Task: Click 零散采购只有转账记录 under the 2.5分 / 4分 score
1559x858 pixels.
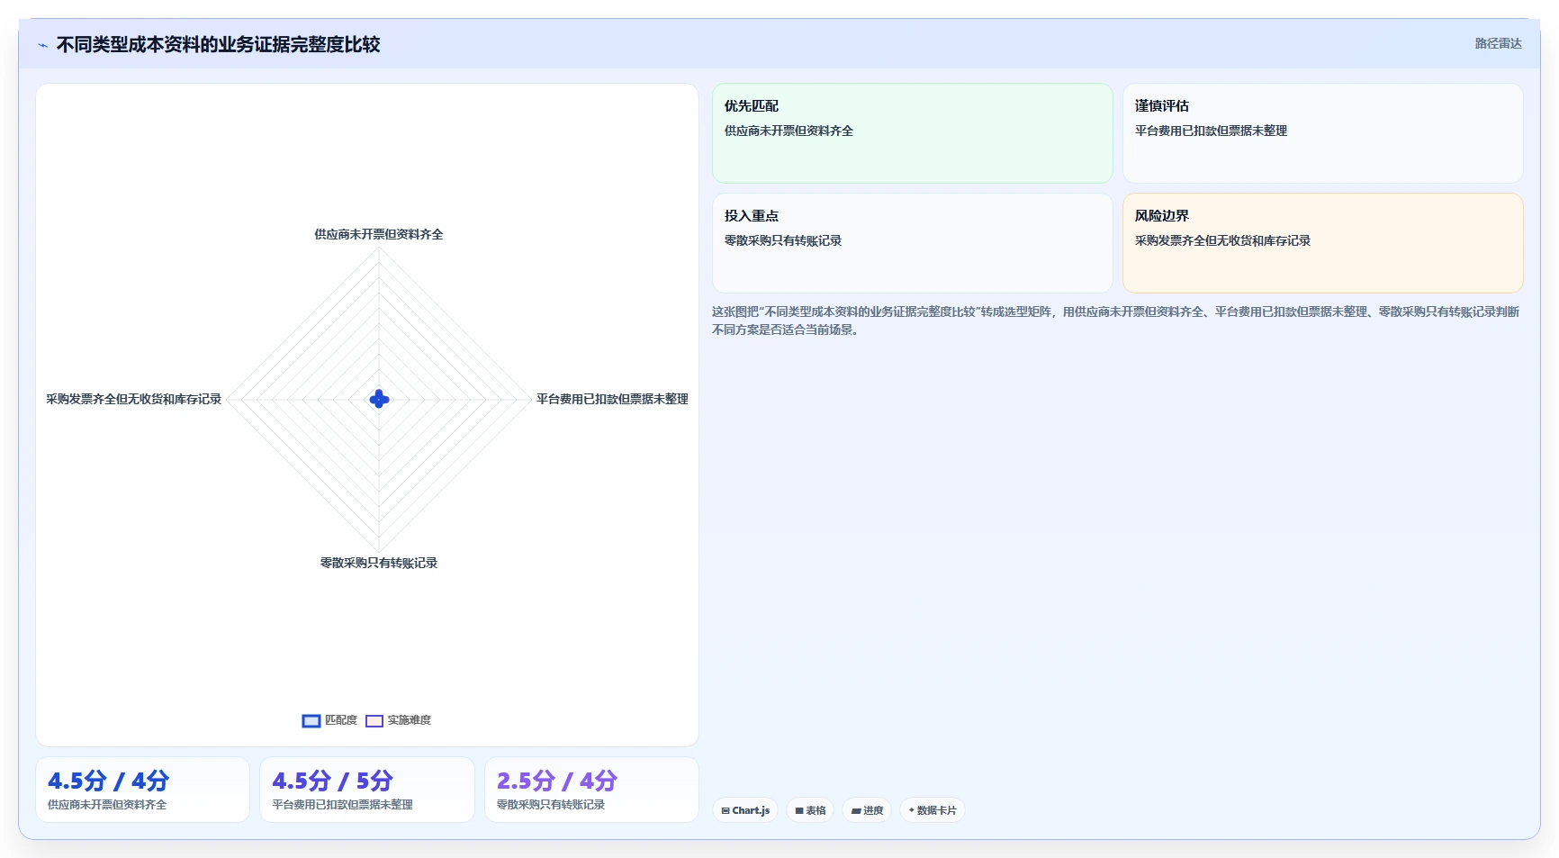Action: coord(551,805)
